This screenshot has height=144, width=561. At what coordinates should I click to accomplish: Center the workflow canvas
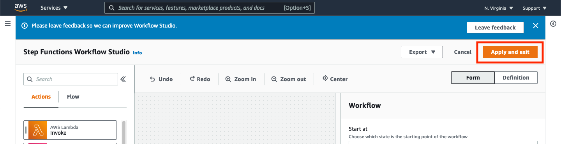coord(335,79)
